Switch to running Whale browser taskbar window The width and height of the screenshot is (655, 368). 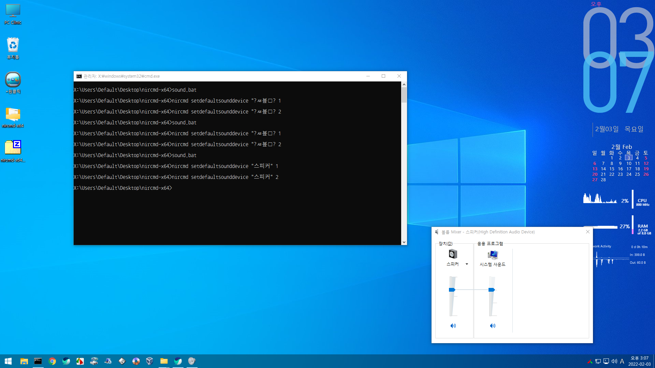pos(178,361)
